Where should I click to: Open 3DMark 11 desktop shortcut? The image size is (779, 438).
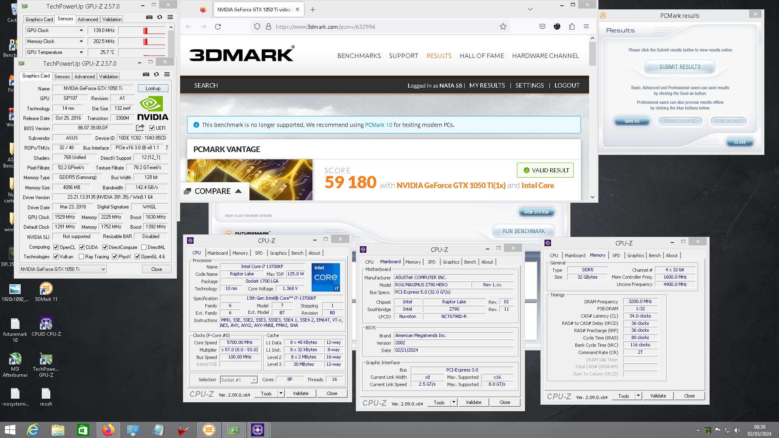click(46, 292)
